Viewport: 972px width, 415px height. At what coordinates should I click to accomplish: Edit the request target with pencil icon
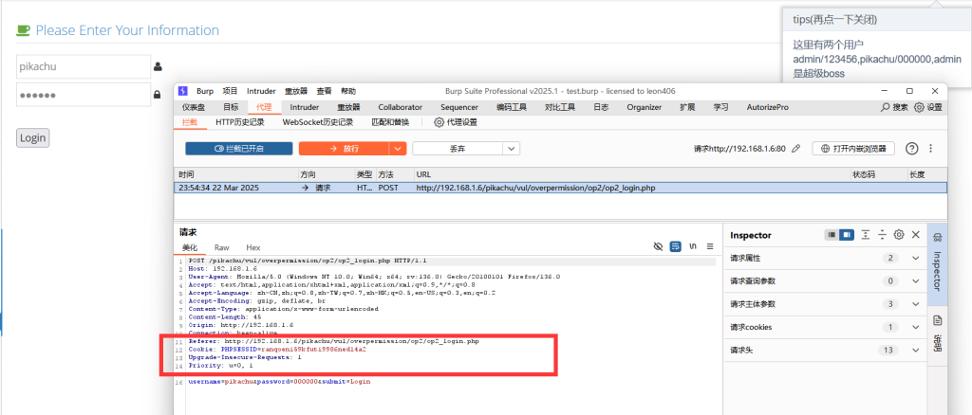tap(796, 149)
